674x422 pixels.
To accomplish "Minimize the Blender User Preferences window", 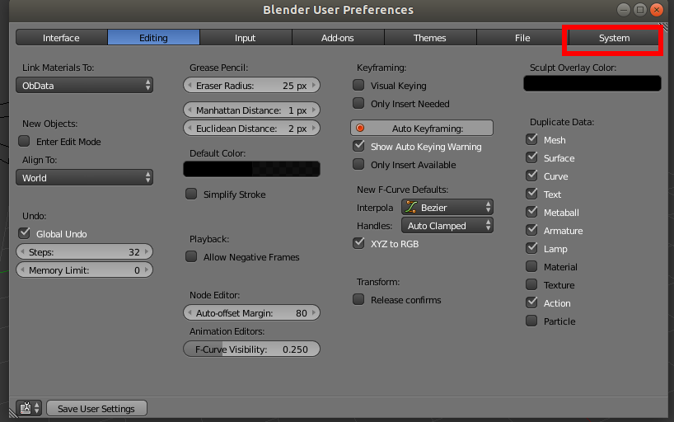I will coord(624,9).
